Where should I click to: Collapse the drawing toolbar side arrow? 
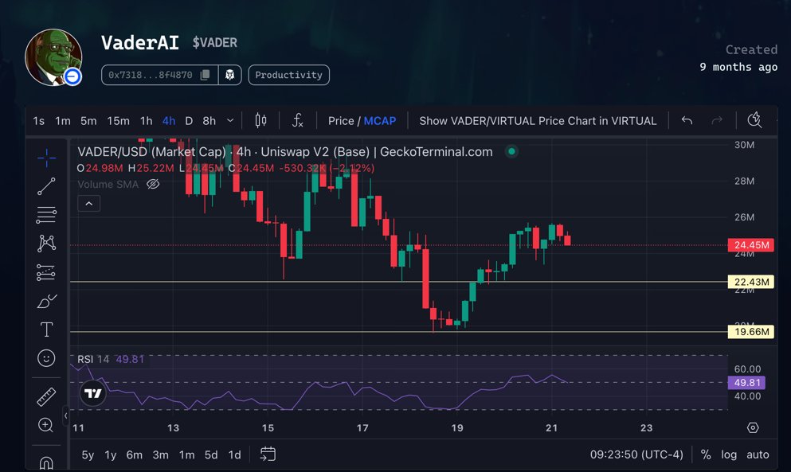(x=65, y=416)
